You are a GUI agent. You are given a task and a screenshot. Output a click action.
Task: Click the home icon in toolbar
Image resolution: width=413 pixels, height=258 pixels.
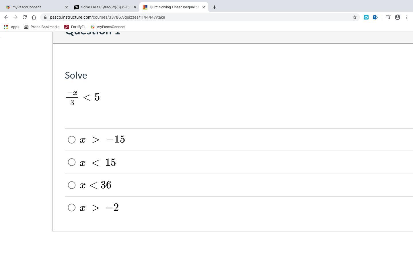34,17
